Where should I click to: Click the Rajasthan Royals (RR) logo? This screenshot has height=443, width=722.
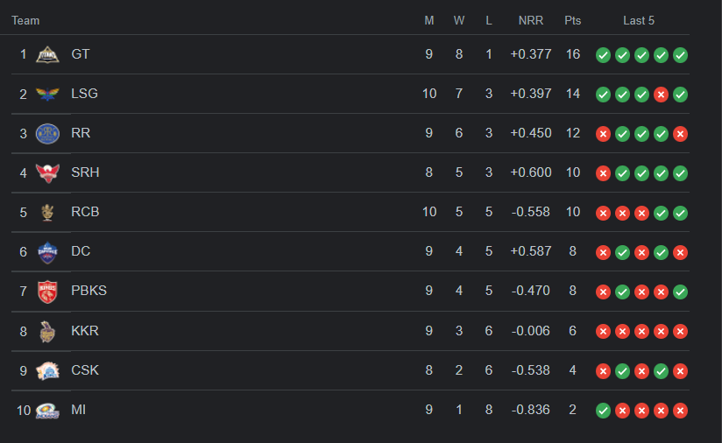tap(46, 133)
